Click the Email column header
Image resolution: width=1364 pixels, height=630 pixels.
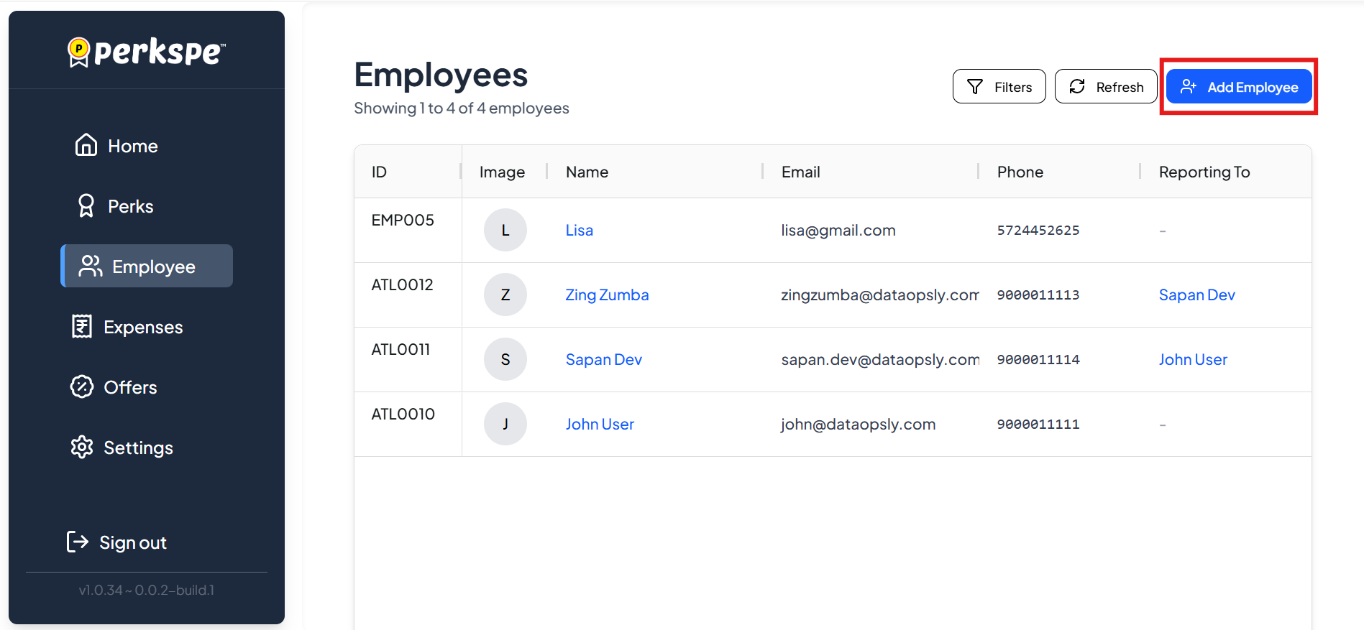[800, 172]
